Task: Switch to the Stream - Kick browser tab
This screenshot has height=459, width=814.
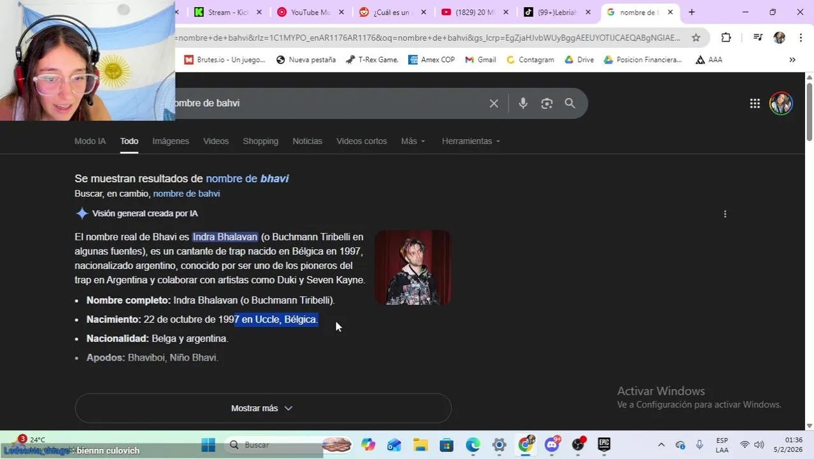Action: (x=223, y=12)
